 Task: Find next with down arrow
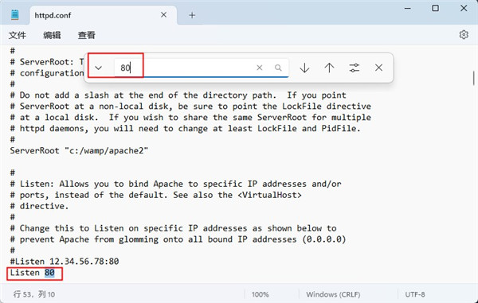tap(304, 68)
